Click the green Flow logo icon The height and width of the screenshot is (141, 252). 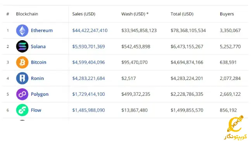(22, 110)
